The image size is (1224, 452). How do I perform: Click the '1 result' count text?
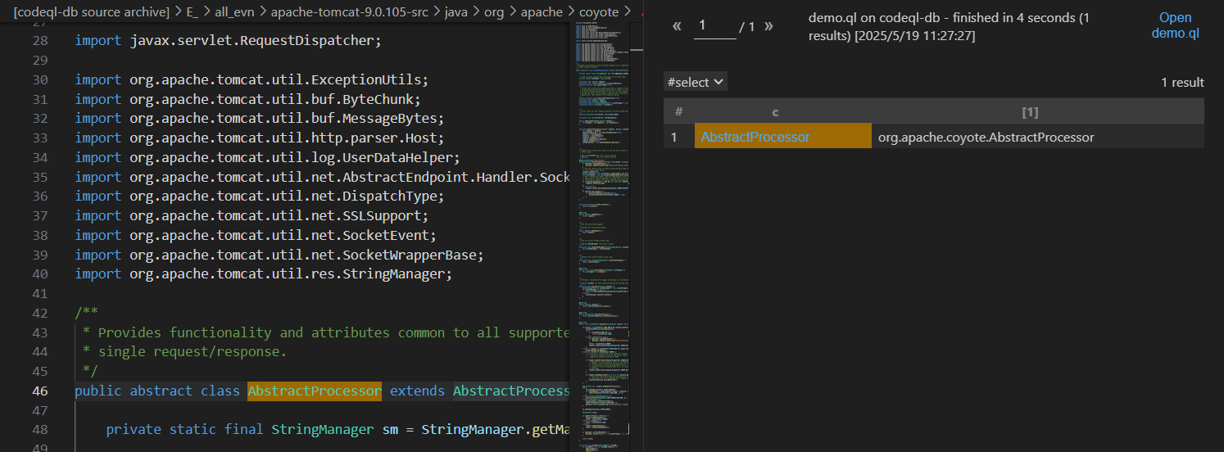(x=1182, y=82)
